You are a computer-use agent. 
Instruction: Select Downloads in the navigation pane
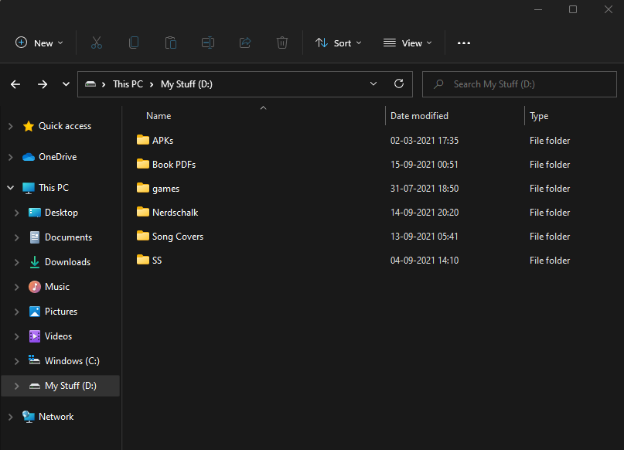click(x=67, y=262)
